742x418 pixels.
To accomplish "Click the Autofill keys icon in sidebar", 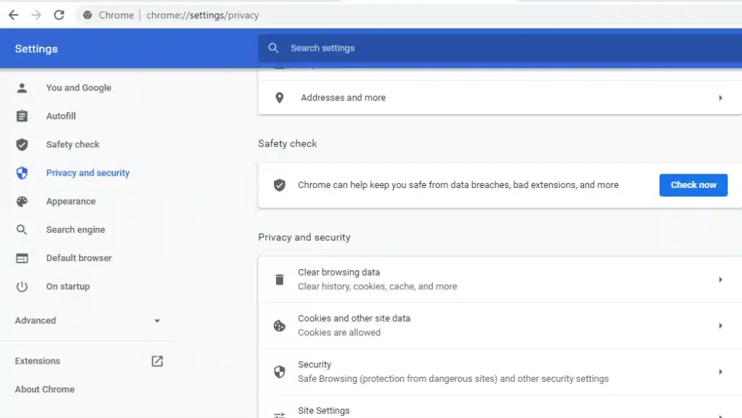I will [22, 116].
